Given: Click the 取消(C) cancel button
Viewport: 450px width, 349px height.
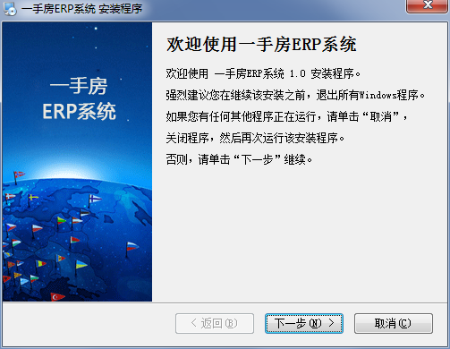Looking at the screenshot, I should pos(394,323).
